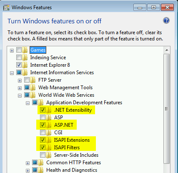Toggle the Common HTTP Features checkbox
The width and height of the screenshot is (178, 173).
pyautogui.click(x=35, y=162)
